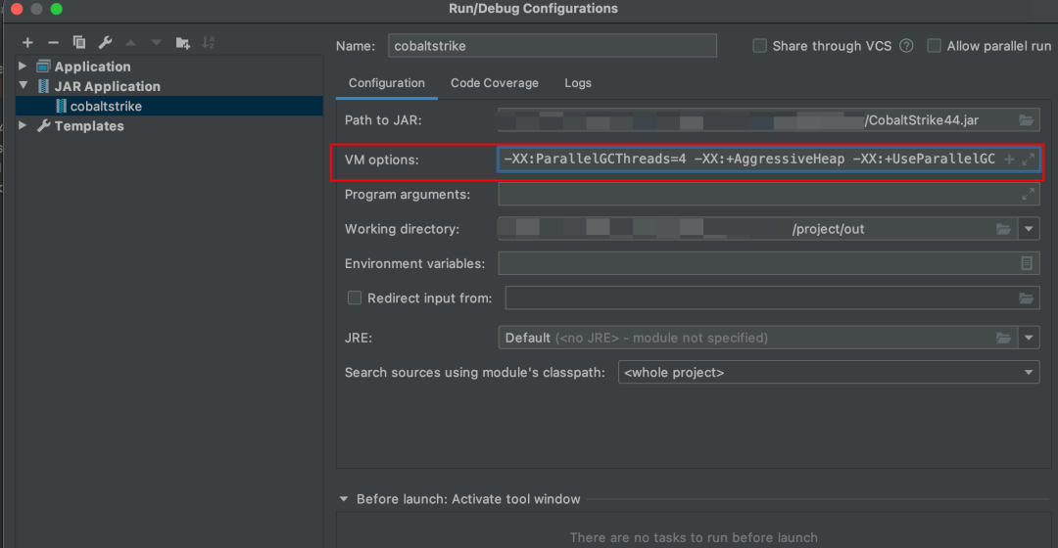Viewport: 1058px width, 548px height.
Task: Expand the Application tree node
Action: pos(23,67)
